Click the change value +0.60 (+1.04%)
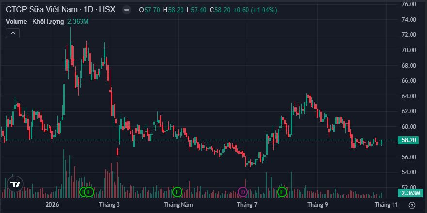 click(255, 10)
